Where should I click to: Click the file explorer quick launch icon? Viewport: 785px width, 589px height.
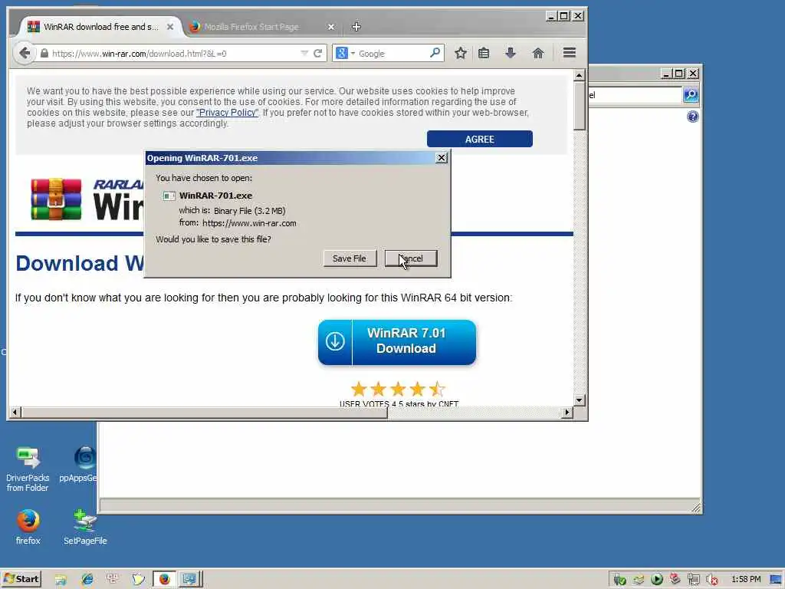61,580
